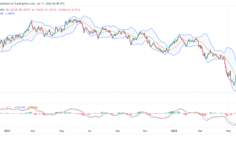This screenshot has height=142, width=236.
Task: Click the Bollinger Bands value 1.18976
Action: (10, 14)
